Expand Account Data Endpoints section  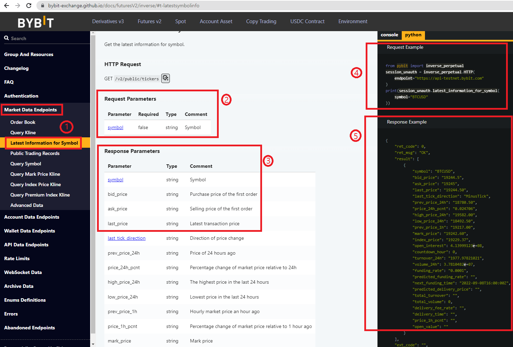(x=32, y=217)
